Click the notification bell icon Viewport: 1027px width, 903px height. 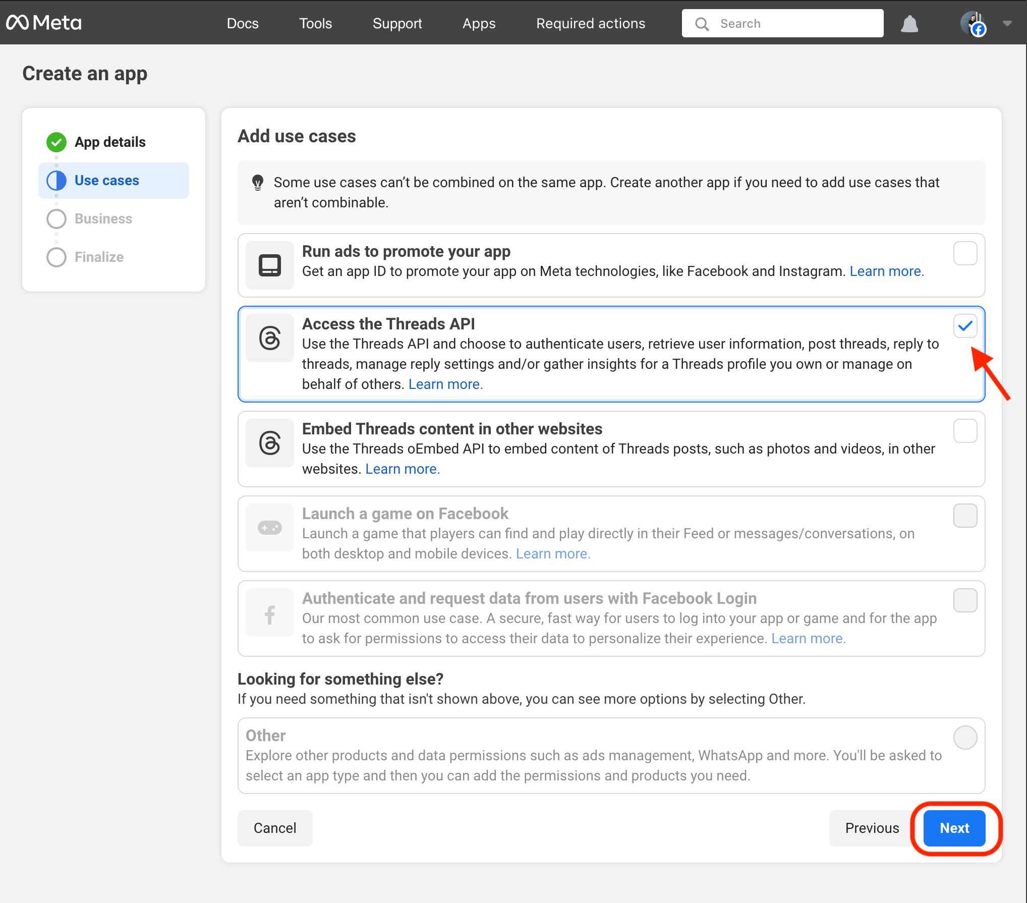(910, 24)
